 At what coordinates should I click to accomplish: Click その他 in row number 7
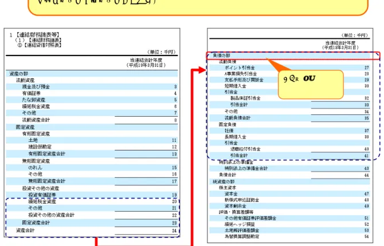click(29, 113)
